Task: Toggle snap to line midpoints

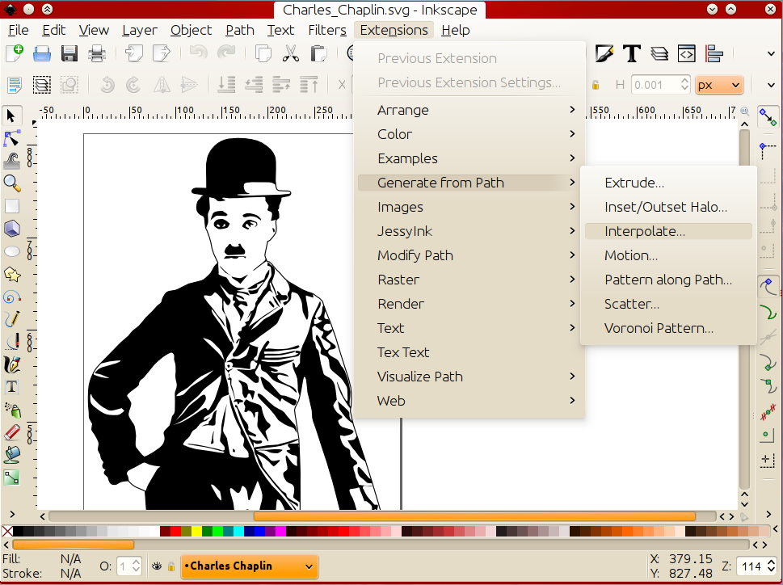Action: [x=768, y=413]
